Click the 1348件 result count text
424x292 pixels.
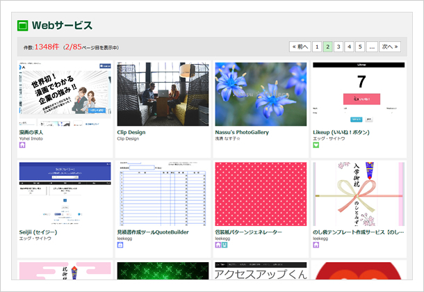coord(47,47)
